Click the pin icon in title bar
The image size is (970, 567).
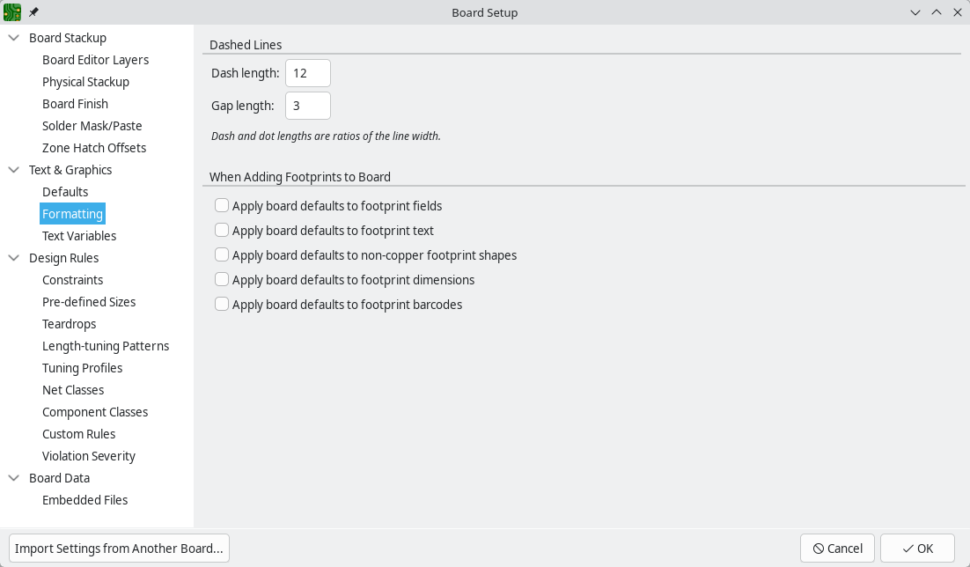pyautogui.click(x=34, y=12)
